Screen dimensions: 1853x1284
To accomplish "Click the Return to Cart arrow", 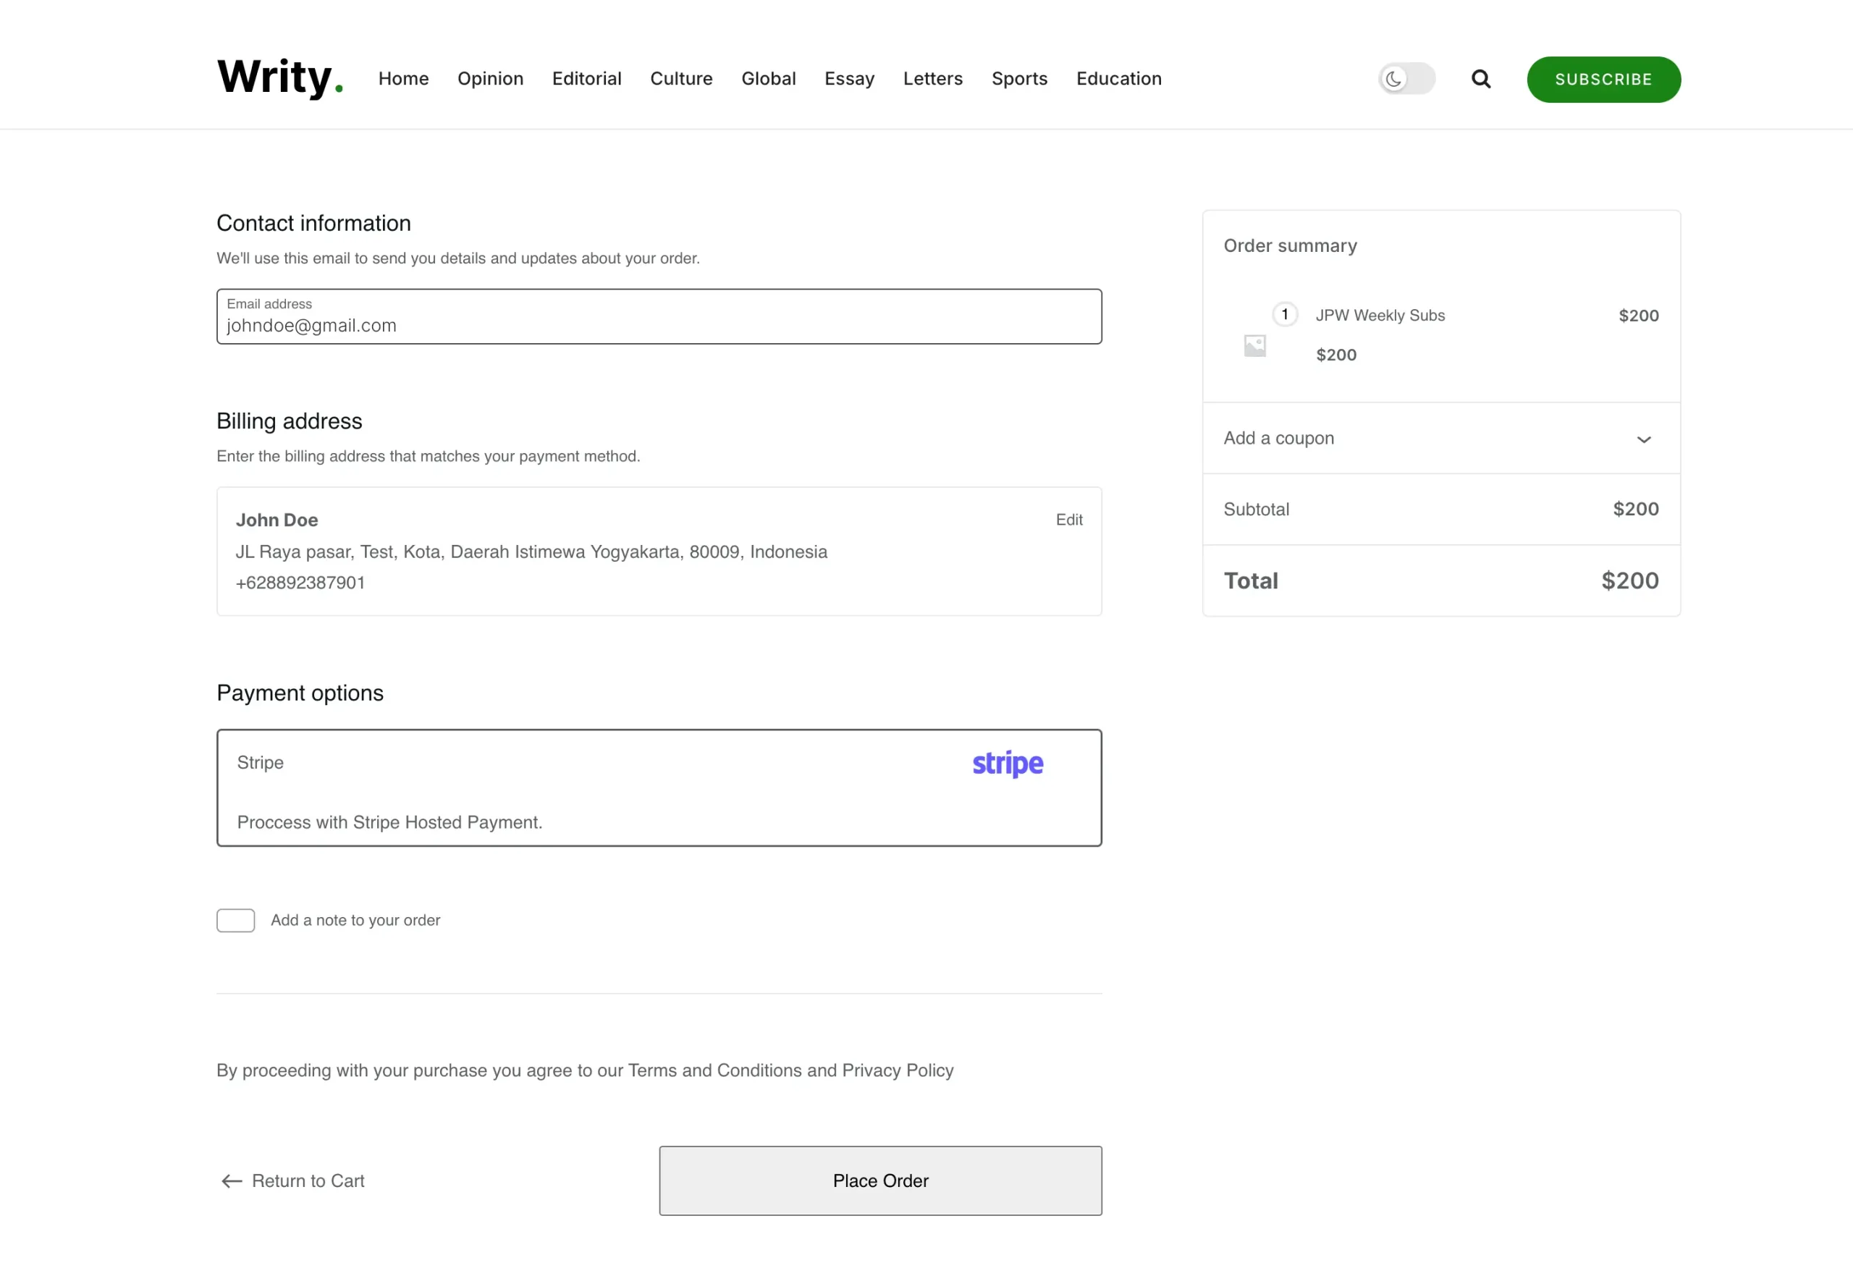I will coord(232,1180).
